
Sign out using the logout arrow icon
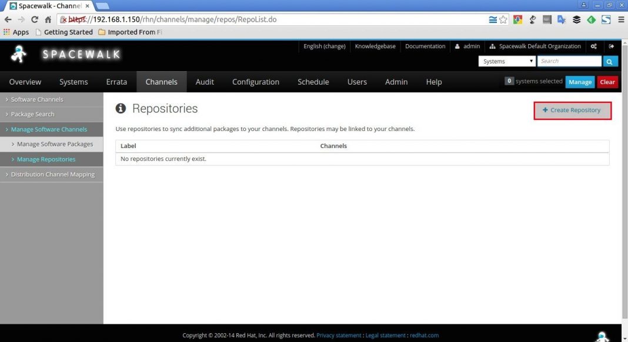pos(612,46)
